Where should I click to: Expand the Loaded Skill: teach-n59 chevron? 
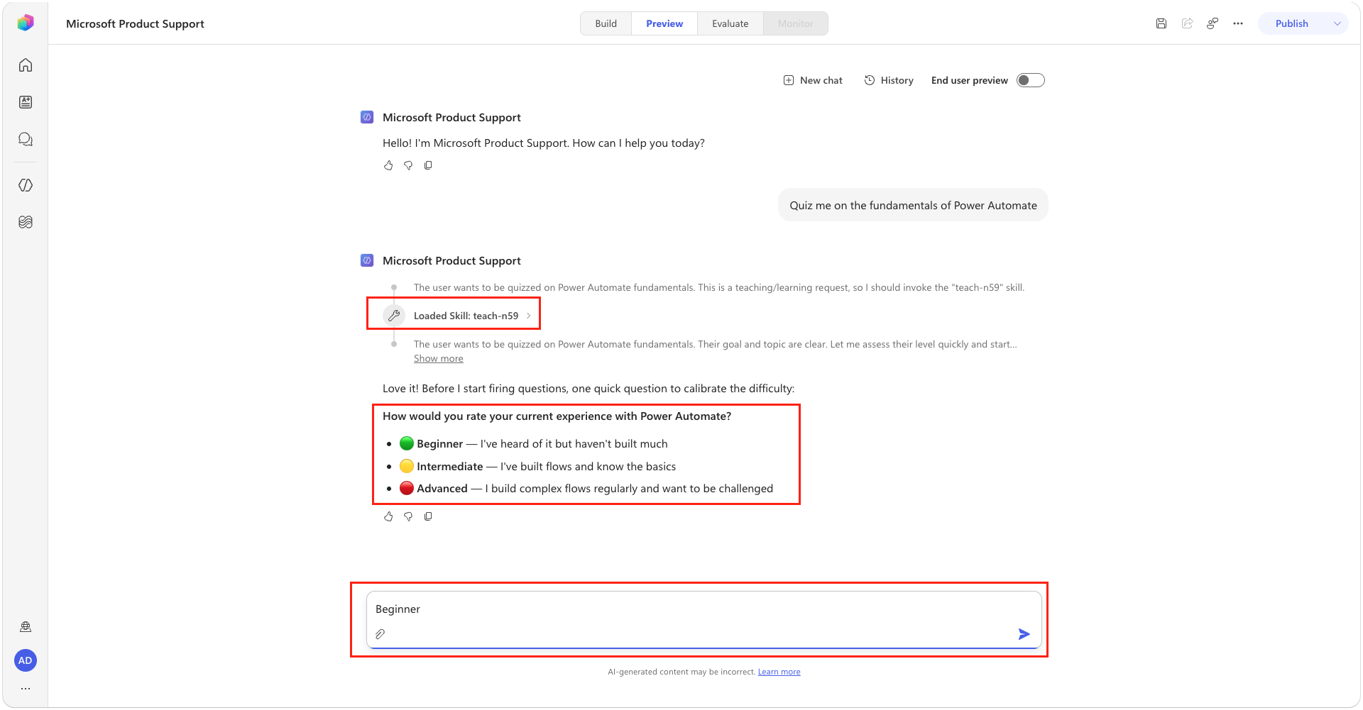(529, 316)
